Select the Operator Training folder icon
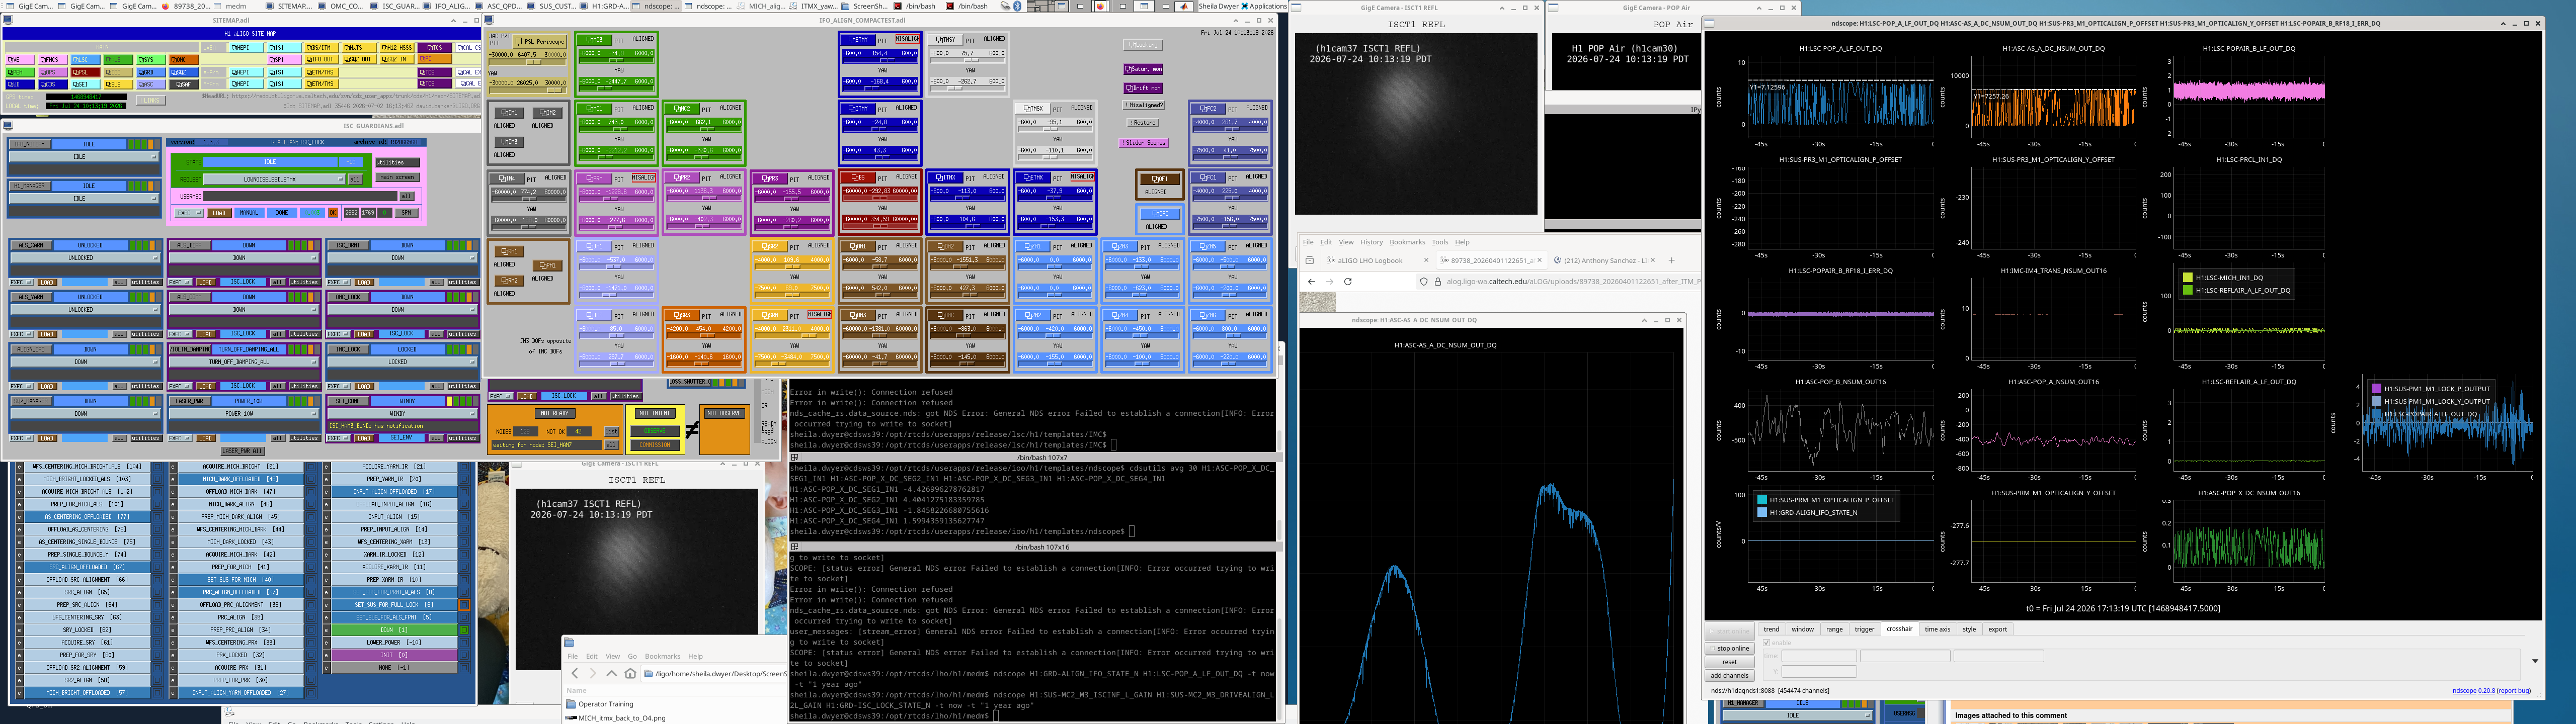Viewport: 2576px width, 724px height. 571,704
